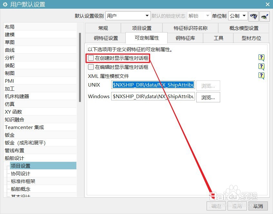Open help for 在编辑时显示属性对话框 option
Image resolution: width=273 pixels, height=214 pixels.
(x=261, y=67)
